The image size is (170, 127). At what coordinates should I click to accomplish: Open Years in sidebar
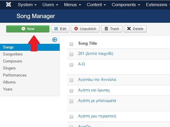coord(8,89)
